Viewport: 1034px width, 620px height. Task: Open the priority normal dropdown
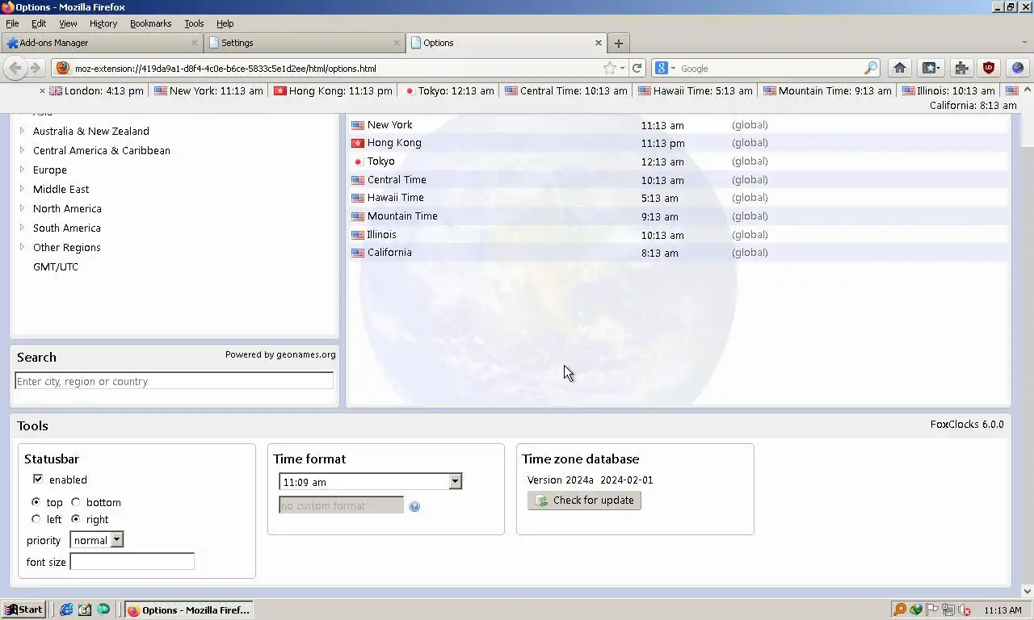coord(97,540)
